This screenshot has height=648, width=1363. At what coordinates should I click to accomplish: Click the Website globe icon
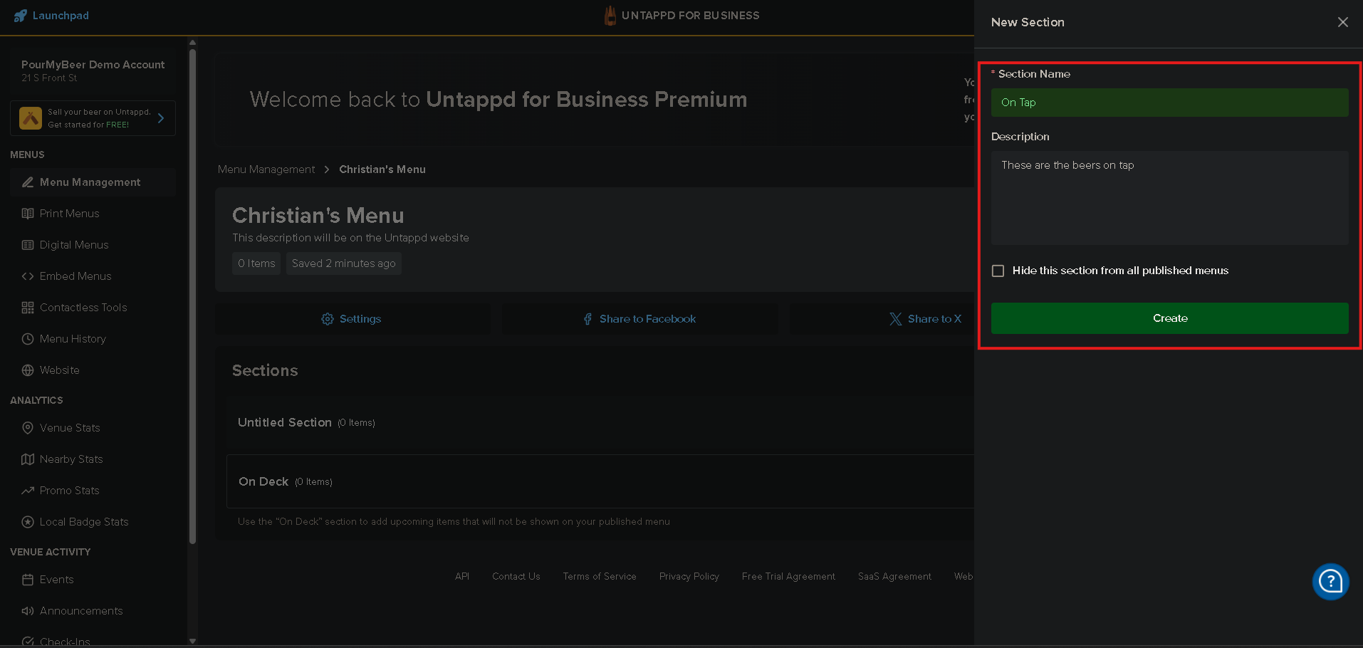(x=28, y=370)
